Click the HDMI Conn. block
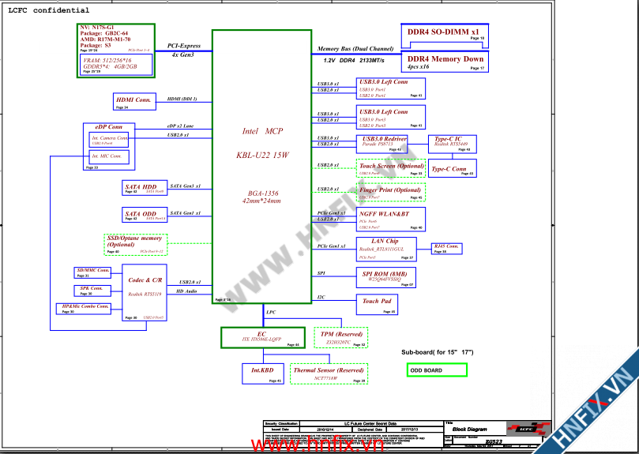The image size is (639, 454). tap(133, 102)
